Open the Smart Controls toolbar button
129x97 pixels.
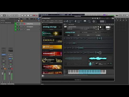pos(12,16)
